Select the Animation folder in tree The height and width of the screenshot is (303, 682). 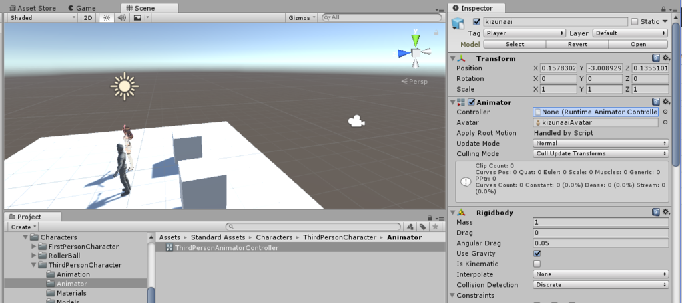(x=73, y=274)
